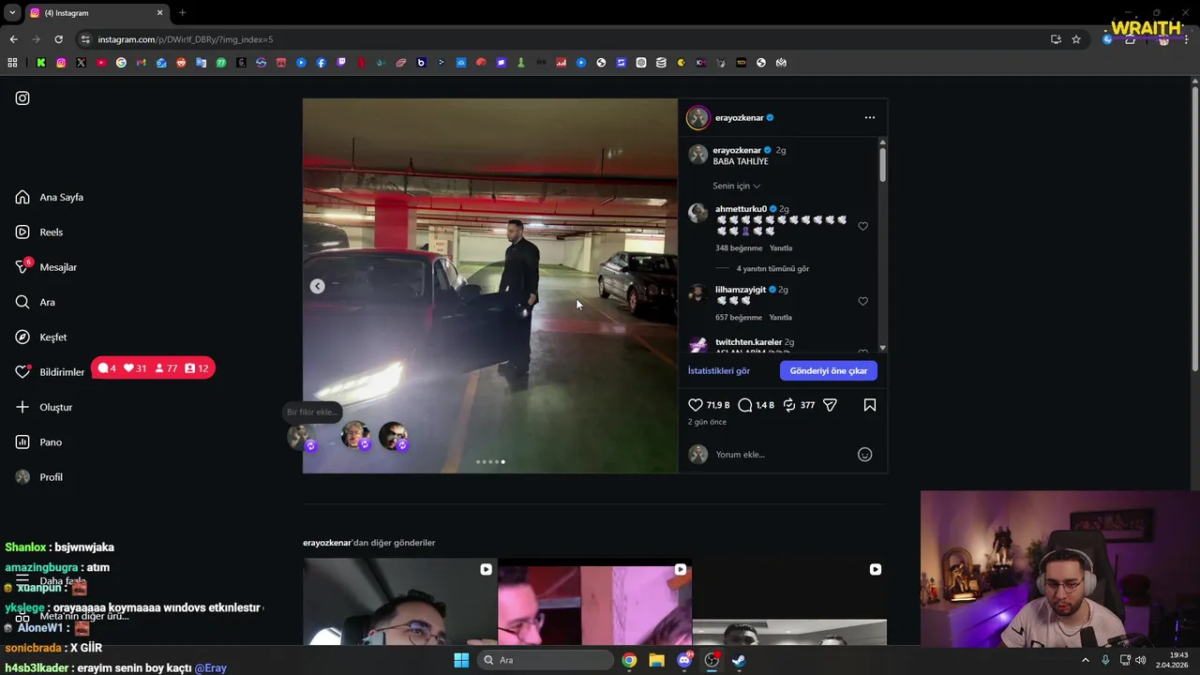
Task: Open the Ara search panel
Action: 35,302
